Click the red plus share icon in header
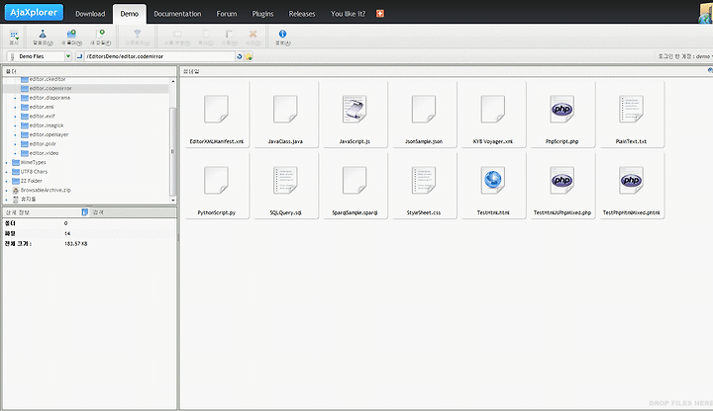Image resolution: width=713 pixels, height=411 pixels. (x=380, y=14)
